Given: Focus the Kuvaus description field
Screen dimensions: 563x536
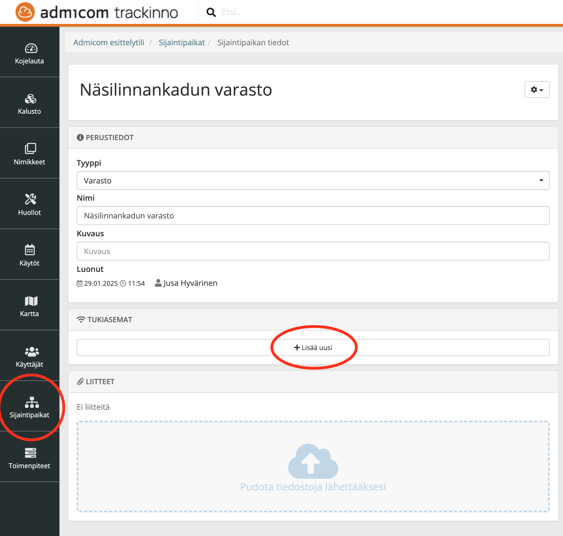Looking at the screenshot, I should [x=313, y=251].
